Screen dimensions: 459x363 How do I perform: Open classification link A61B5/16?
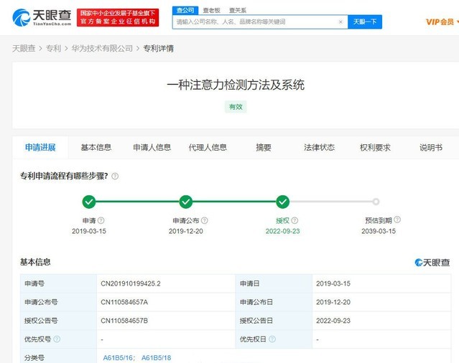tap(118, 358)
